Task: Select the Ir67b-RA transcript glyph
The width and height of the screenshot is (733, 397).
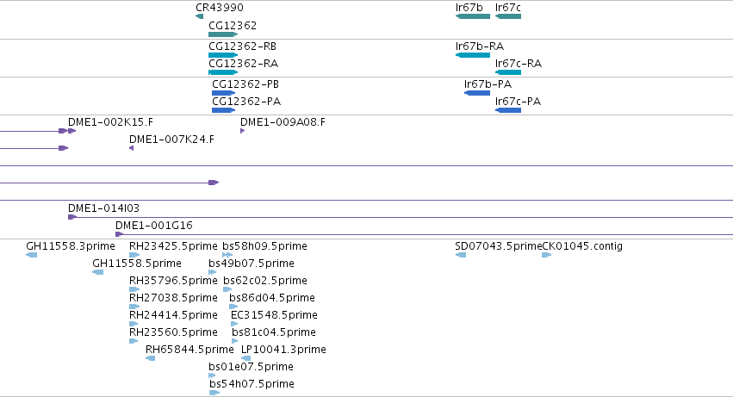Action: coord(473,55)
